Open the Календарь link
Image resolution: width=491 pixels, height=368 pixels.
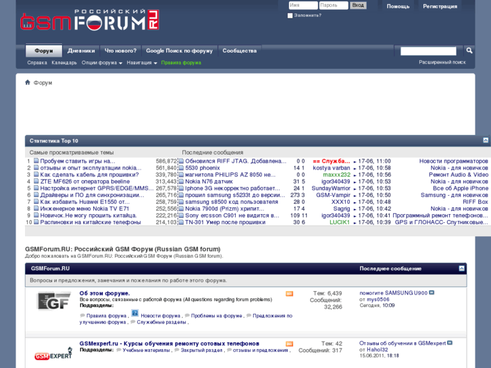[64, 63]
